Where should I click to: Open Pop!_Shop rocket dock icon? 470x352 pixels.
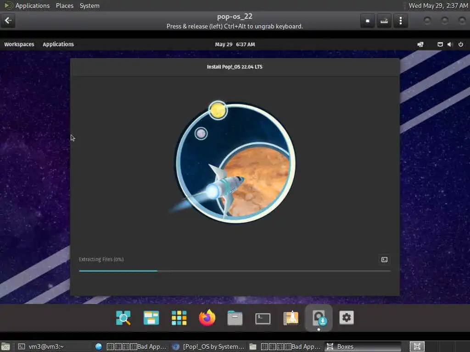tap(291, 318)
